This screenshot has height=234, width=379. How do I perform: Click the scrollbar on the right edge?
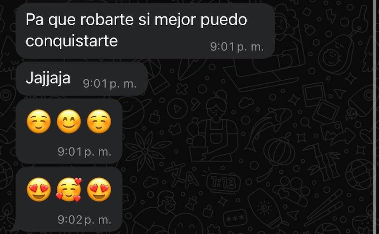click(x=374, y=117)
